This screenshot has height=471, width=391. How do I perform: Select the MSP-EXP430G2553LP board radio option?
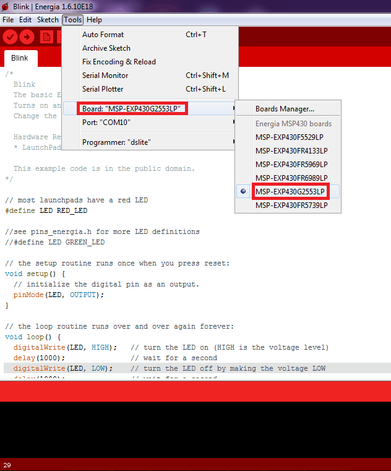(x=290, y=192)
